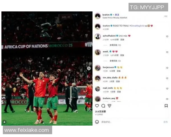
Task: Like the post with the heart icon
Action: pos(97,106)
